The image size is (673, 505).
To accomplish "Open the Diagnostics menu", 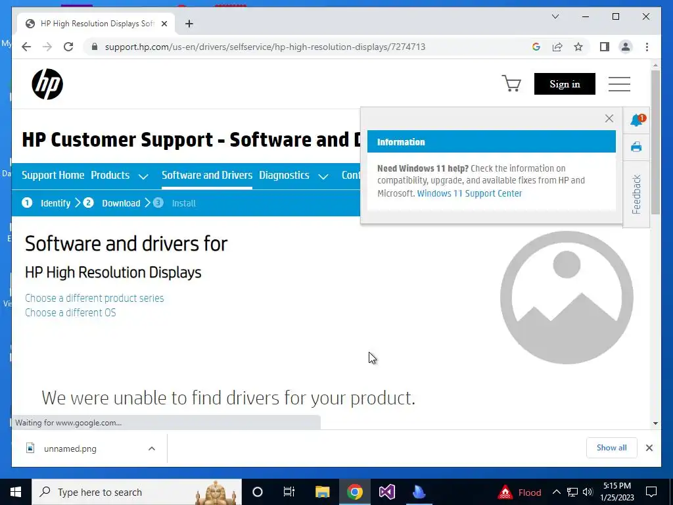I will (x=284, y=175).
